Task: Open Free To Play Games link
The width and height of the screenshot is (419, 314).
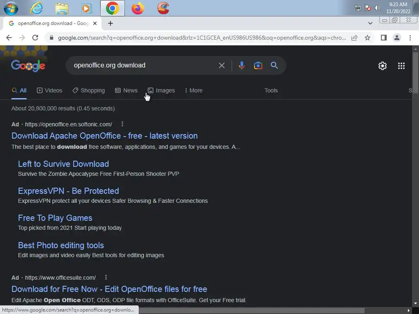Action: click(x=55, y=218)
